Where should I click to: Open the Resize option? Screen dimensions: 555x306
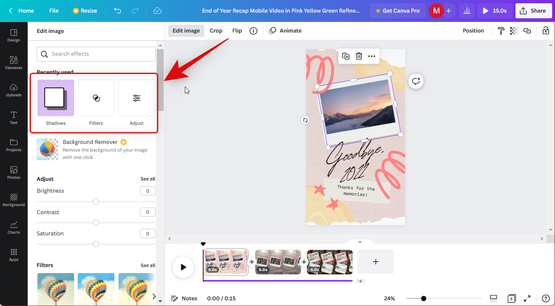pyautogui.click(x=85, y=11)
